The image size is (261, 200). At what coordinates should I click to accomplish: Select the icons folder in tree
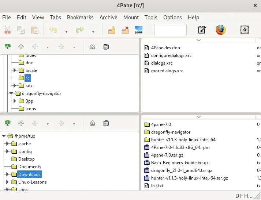coord(31,109)
